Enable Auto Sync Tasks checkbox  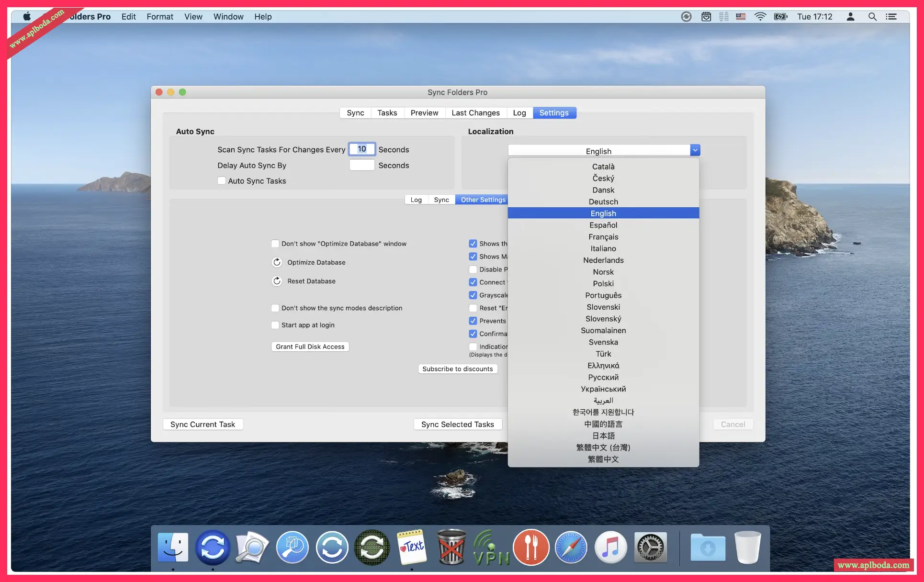pyautogui.click(x=222, y=181)
